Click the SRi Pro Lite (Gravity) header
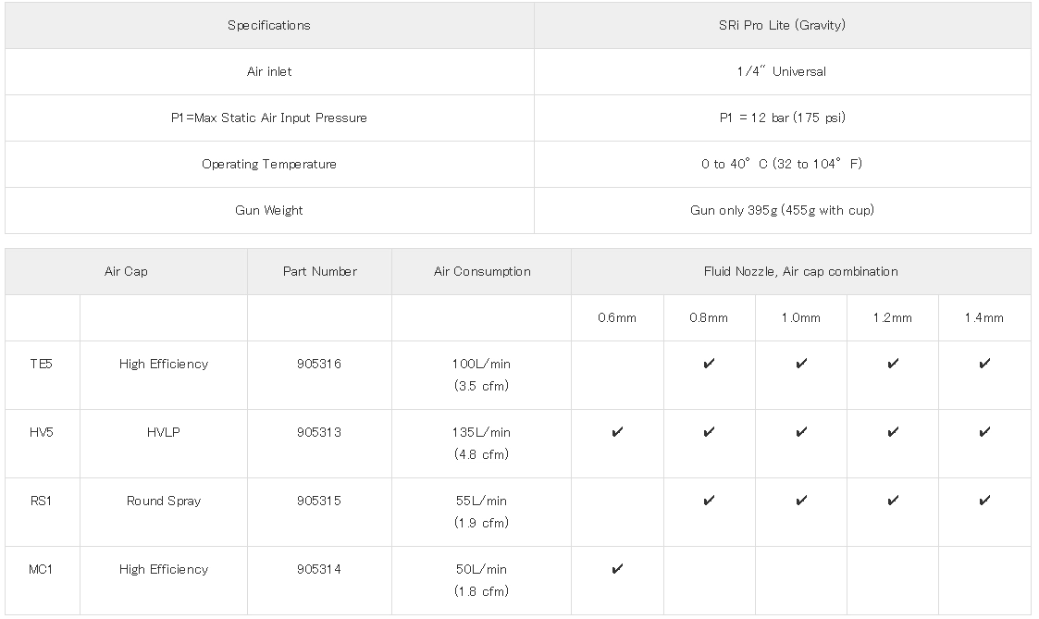The image size is (1039, 619). [x=782, y=25]
